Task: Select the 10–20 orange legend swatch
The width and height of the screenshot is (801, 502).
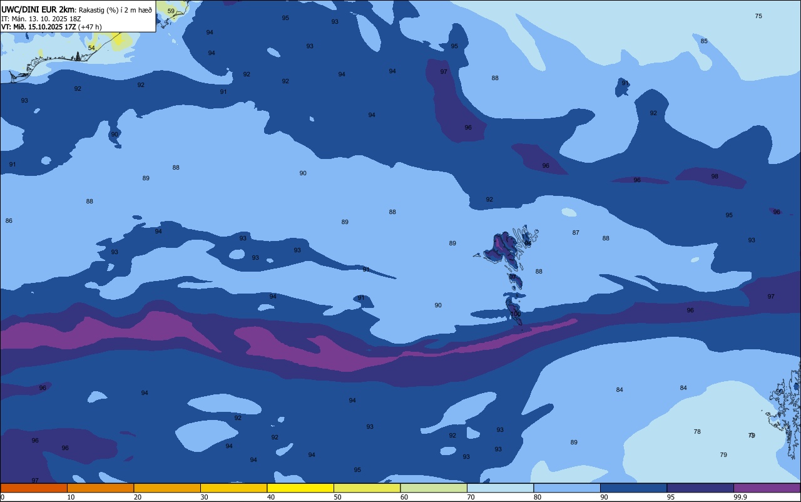Action: click(100, 488)
